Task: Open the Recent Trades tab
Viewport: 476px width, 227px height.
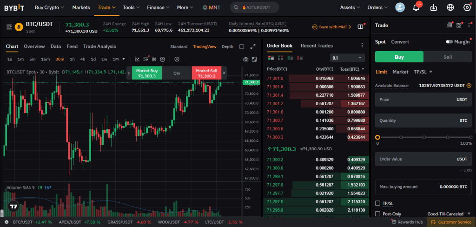Action: pyautogui.click(x=317, y=46)
